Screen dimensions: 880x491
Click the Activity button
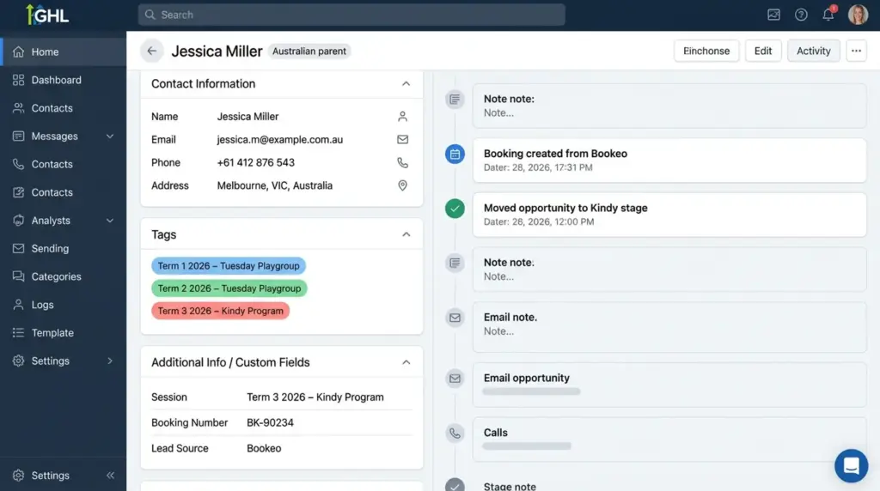813,51
